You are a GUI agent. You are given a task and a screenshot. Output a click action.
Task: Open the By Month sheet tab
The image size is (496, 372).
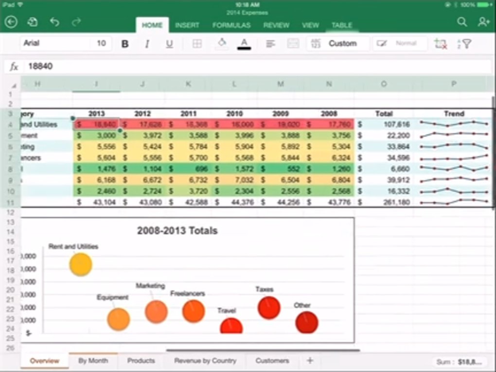pos(93,361)
